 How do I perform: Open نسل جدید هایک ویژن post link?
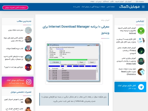click(x=16, y=30)
